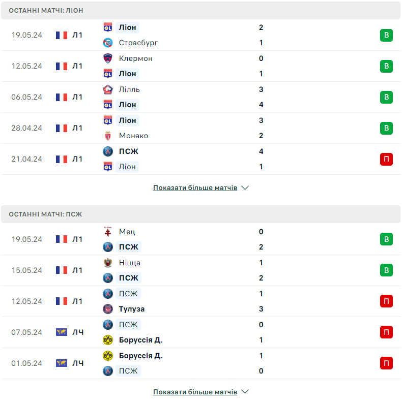Click the Strasbourg club logo icon
This screenshot has width=402, height=404.
(x=107, y=43)
